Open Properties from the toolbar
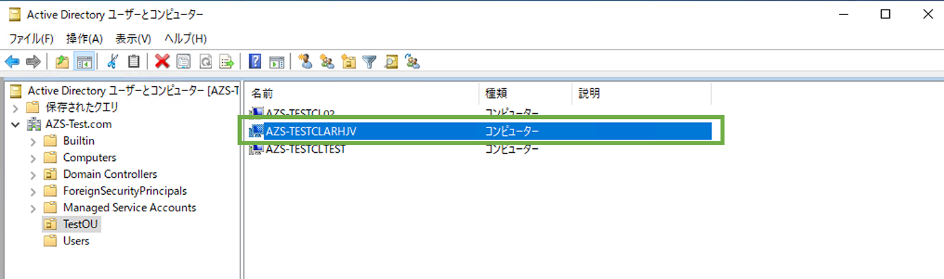Screen dimensions: 944x279 [183, 61]
